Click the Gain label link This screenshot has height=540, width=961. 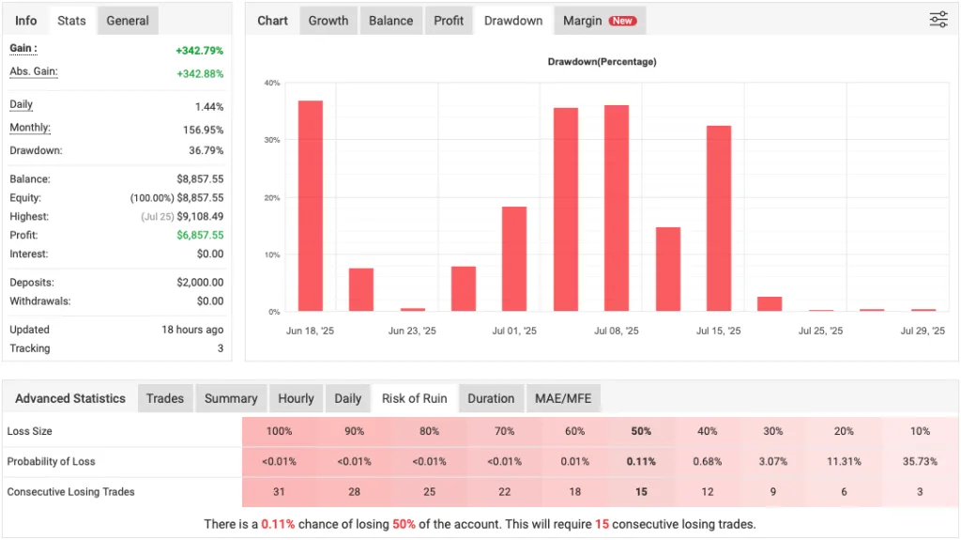pyautogui.click(x=23, y=49)
